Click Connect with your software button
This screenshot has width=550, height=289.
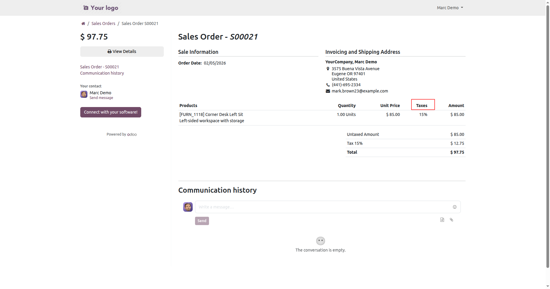tap(111, 112)
